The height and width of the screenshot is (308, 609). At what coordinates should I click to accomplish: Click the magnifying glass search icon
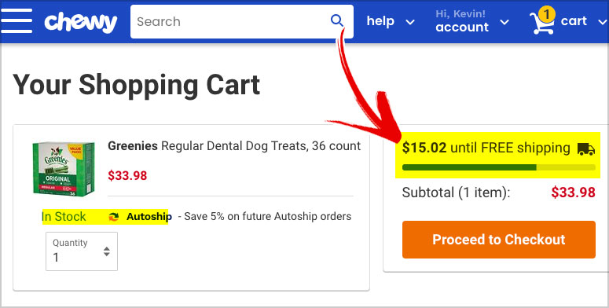[337, 20]
